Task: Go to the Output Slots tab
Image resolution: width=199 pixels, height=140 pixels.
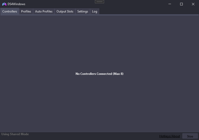Action: click(x=65, y=11)
